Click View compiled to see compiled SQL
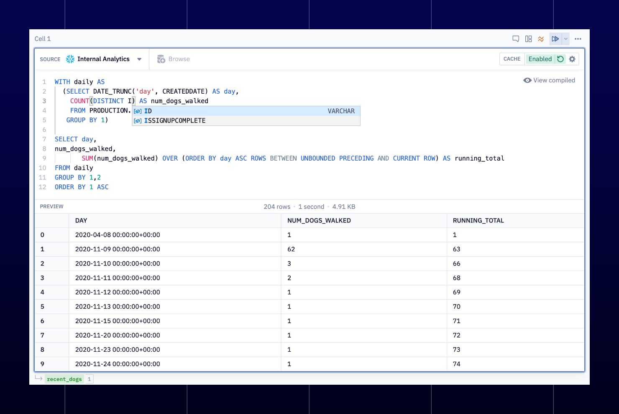 (550, 80)
